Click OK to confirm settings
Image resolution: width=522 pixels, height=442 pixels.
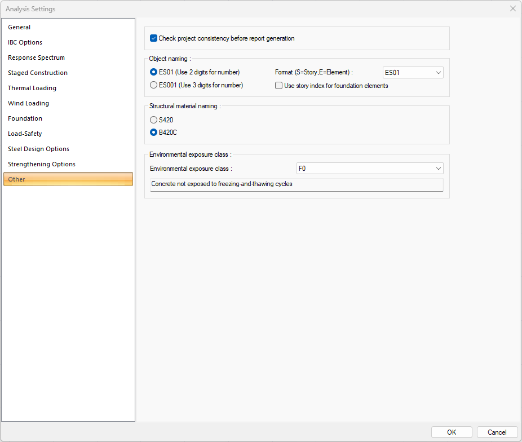[x=452, y=432]
